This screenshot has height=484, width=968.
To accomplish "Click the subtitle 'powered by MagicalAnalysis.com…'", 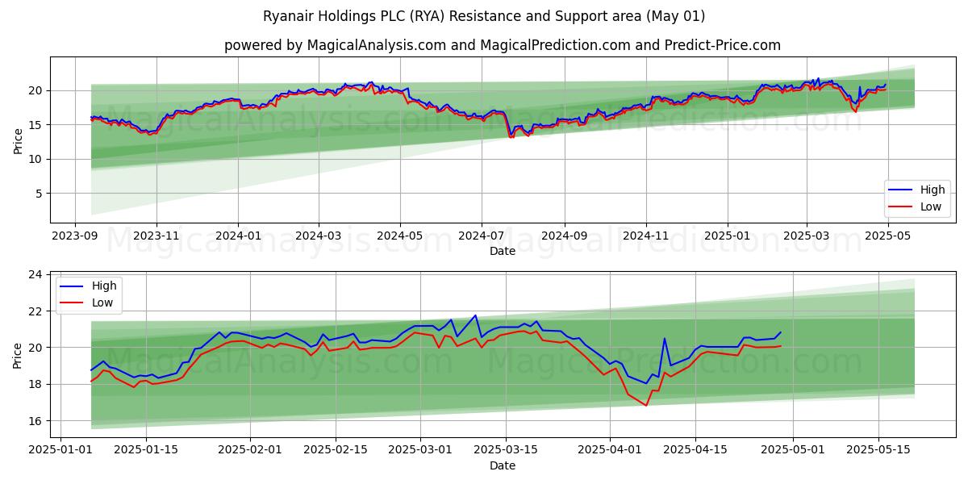I will coord(503,45).
